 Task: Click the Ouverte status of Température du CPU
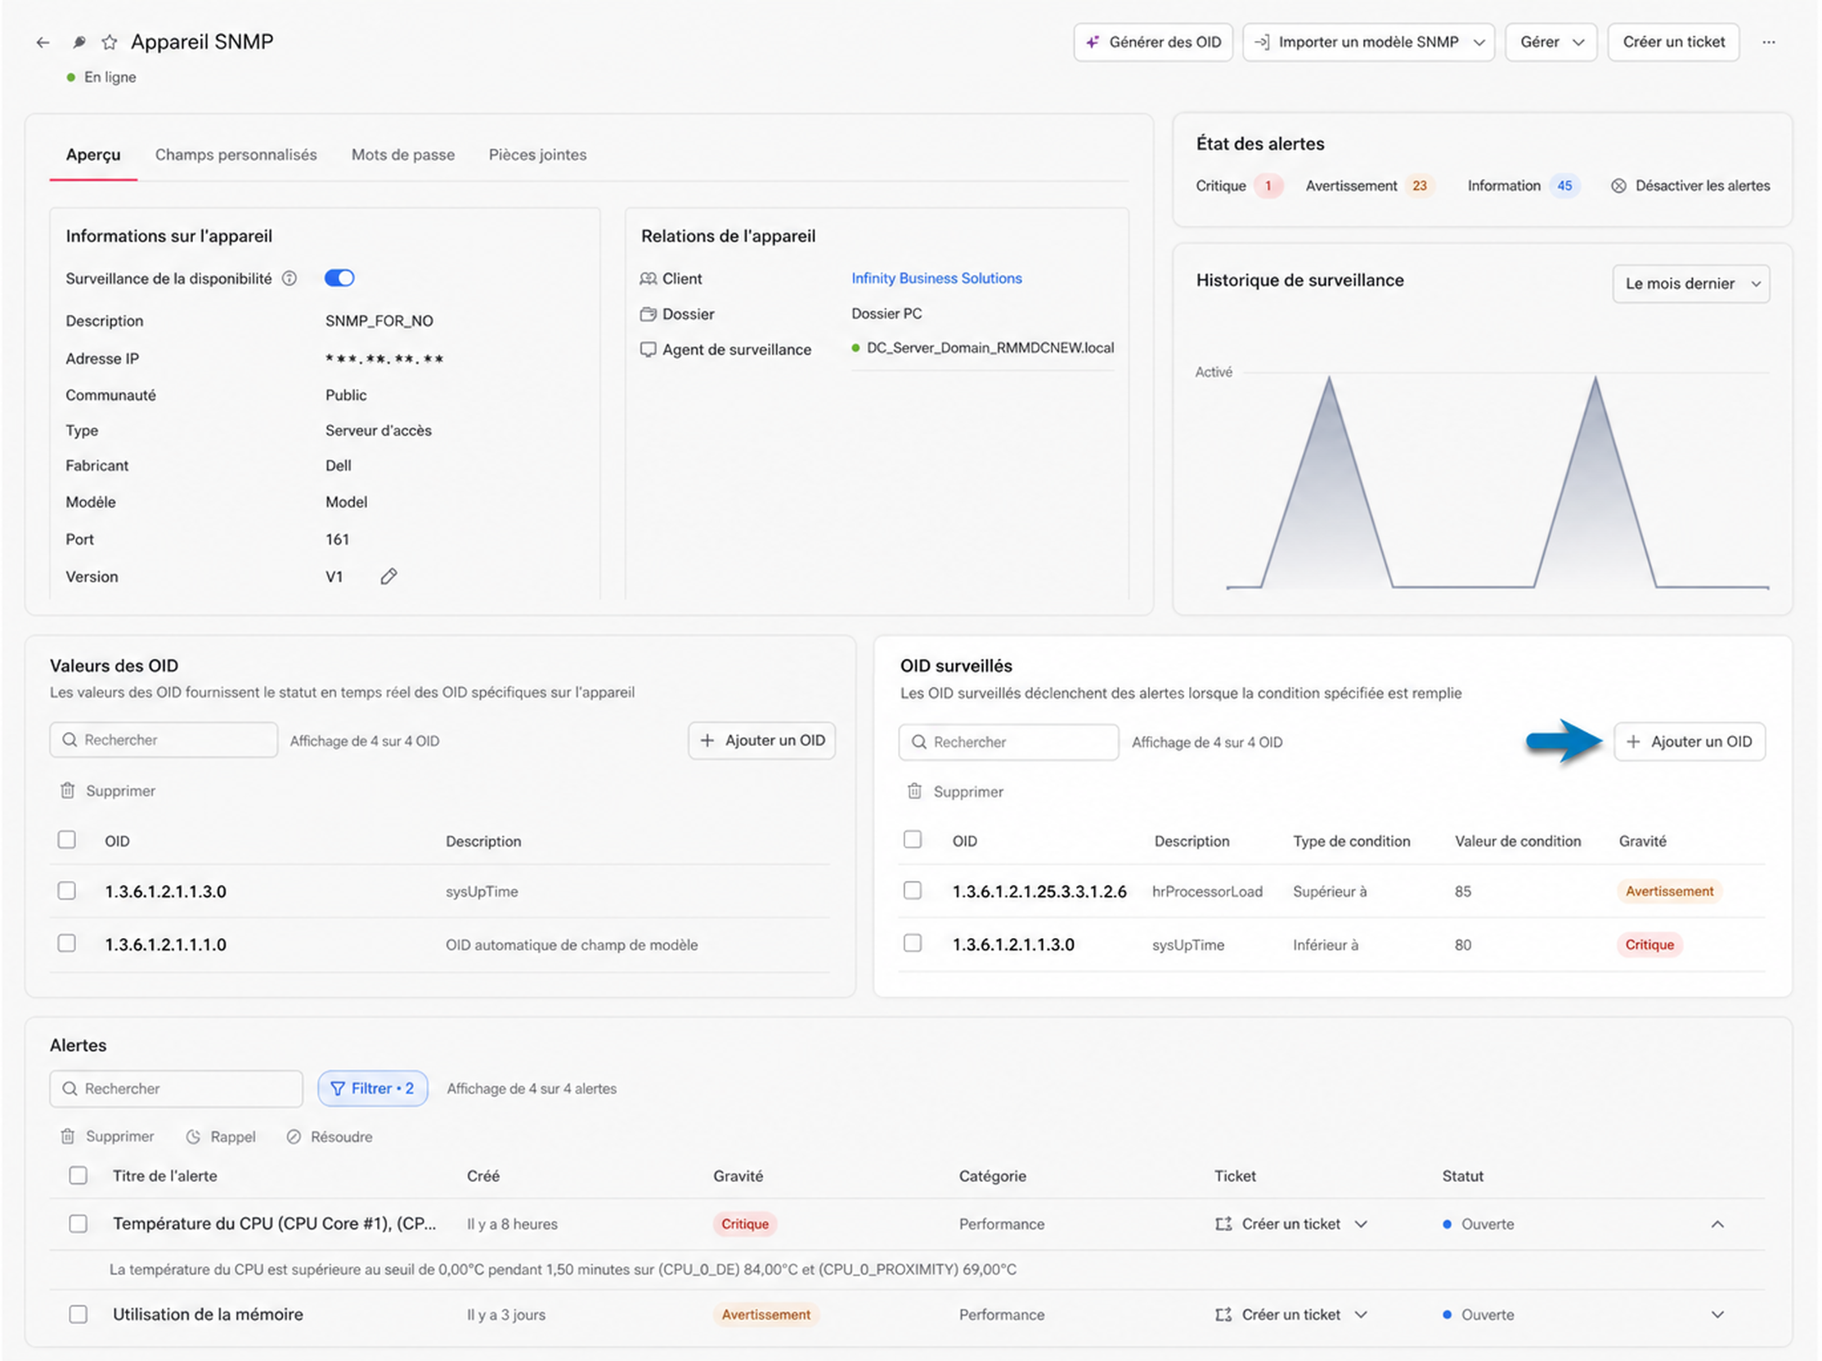tap(1487, 1224)
